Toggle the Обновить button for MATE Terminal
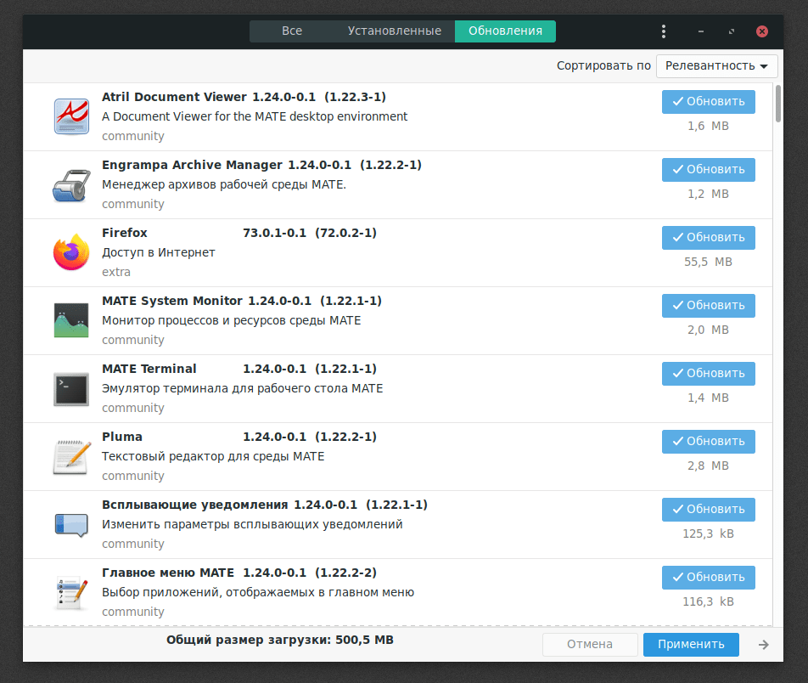 (708, 374)
